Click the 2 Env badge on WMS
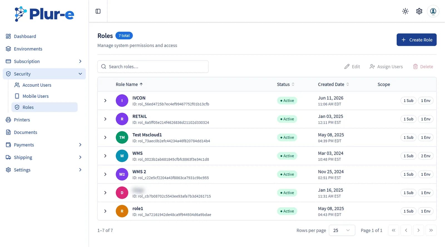 pyautogui.click(x=426, y=156)
